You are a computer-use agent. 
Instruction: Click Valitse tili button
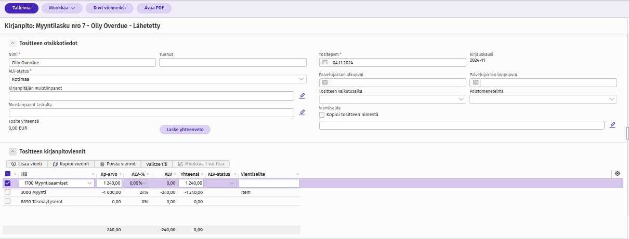click(x=156, y=164)
